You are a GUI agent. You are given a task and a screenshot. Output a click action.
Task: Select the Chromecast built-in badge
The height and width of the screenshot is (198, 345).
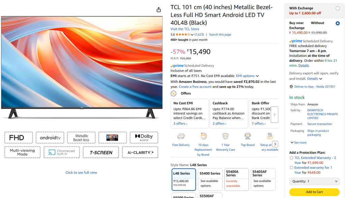(x=62, y=152)
